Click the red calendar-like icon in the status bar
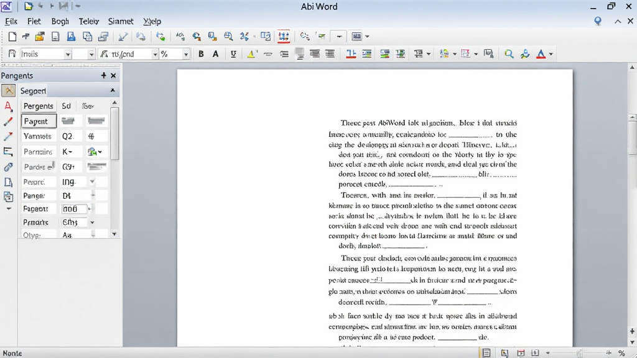Image resolution: width=637 pixels, height=358 pixels. tap(521, 353)
